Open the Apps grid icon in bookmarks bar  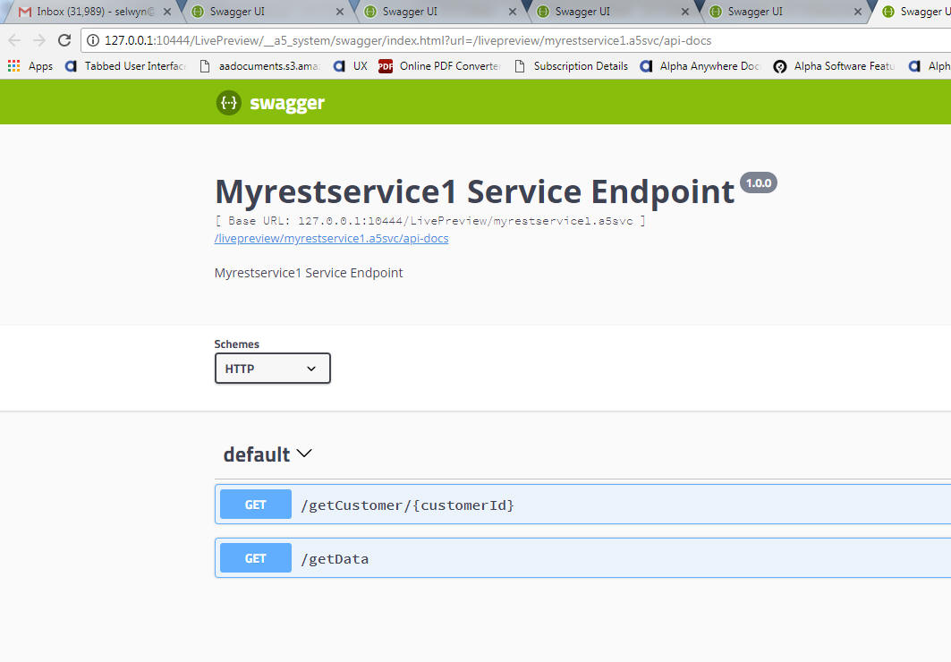point(14,66)
